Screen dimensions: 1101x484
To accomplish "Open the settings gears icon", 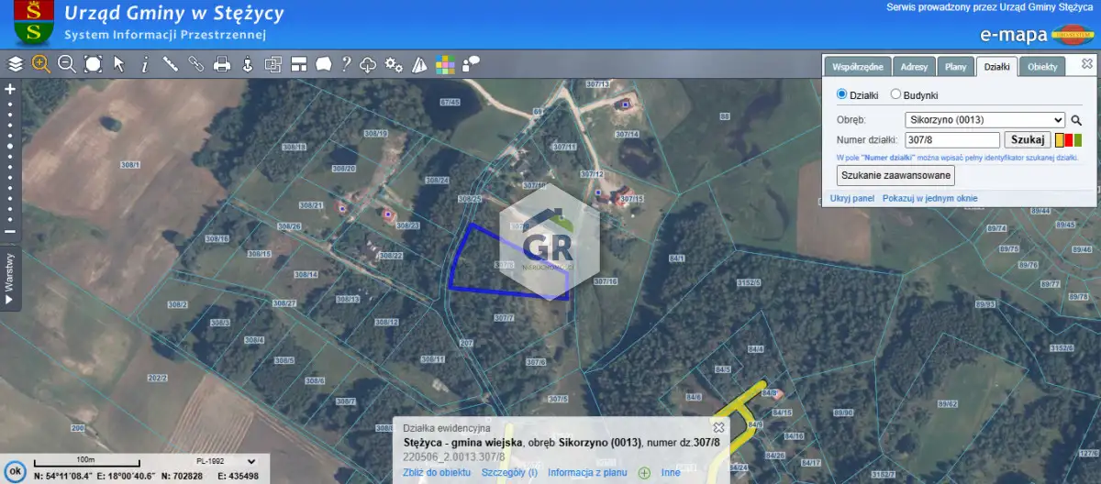I will point(394,64).
